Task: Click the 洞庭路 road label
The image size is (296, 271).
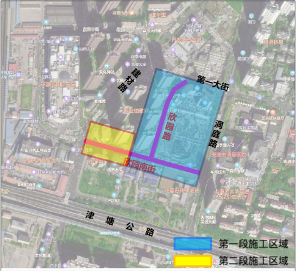Action: point(217,134)
